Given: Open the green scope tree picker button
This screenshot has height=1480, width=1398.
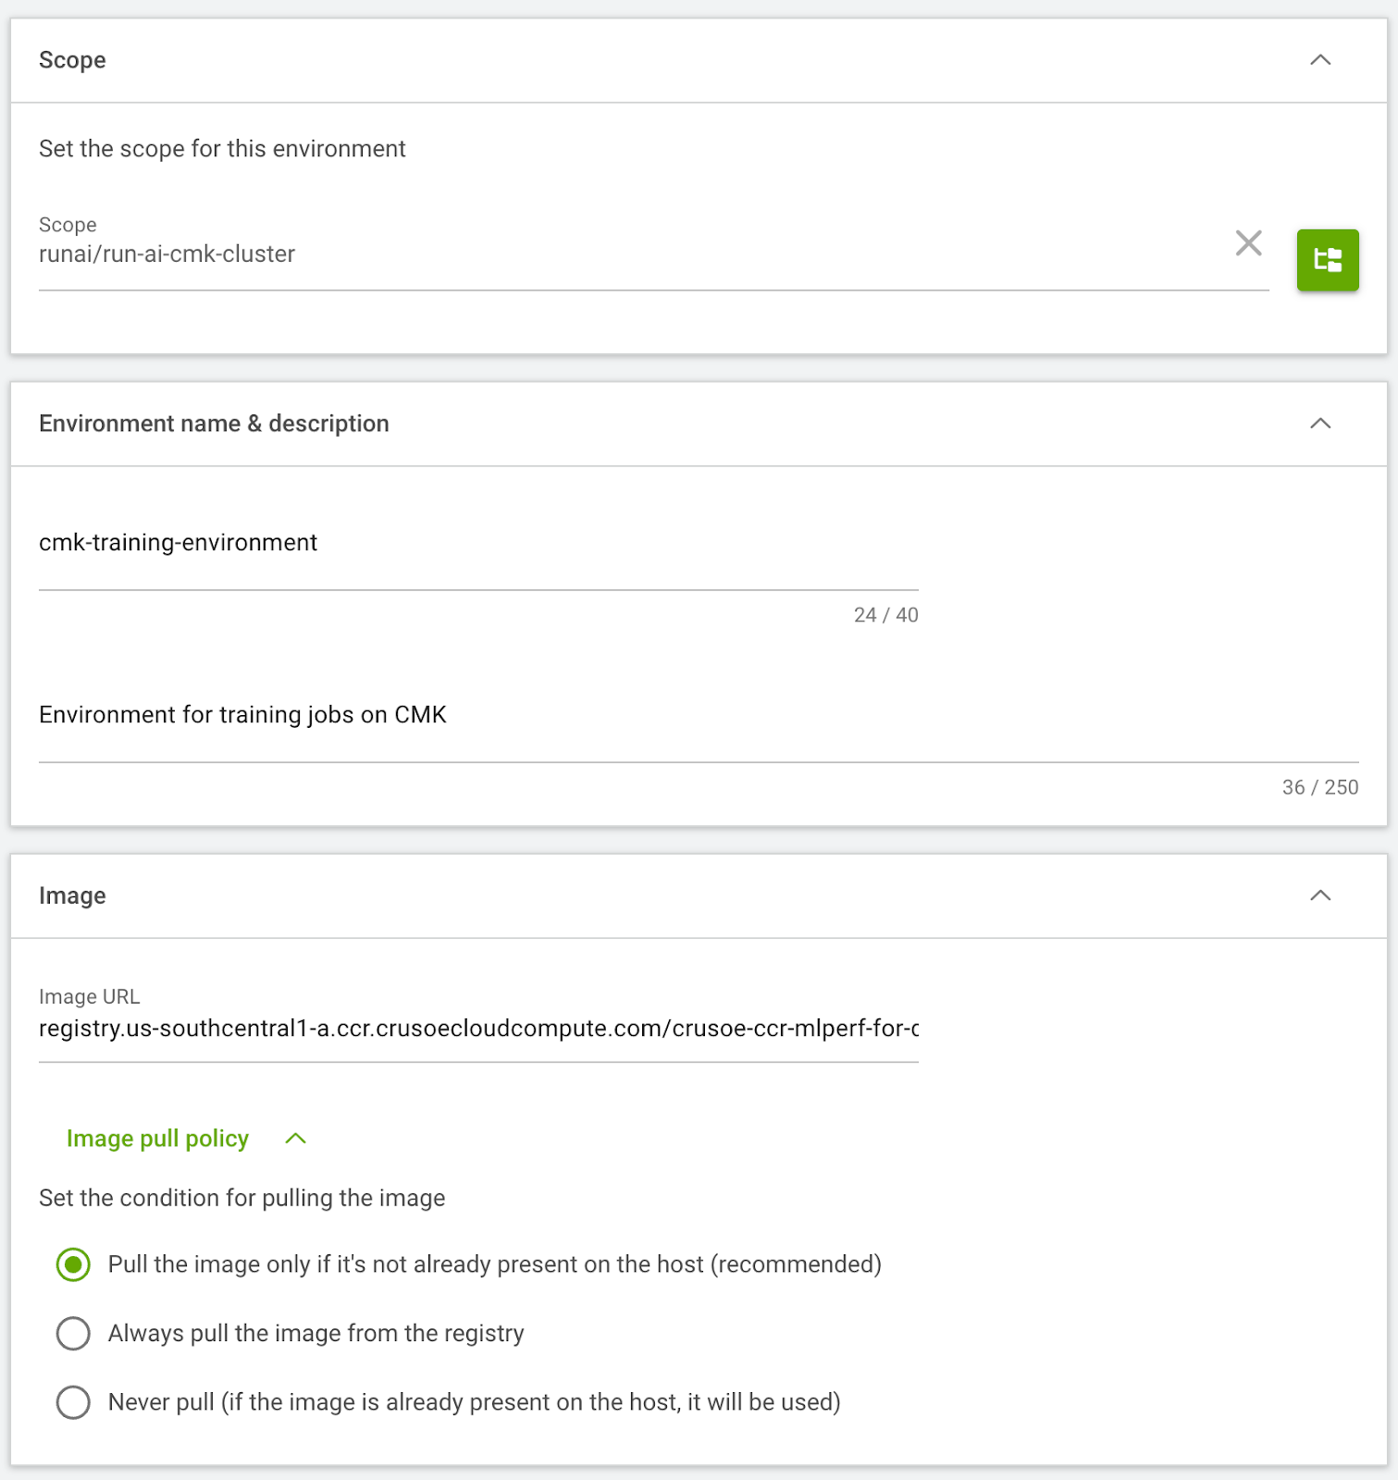Looking at the screenshot, I should tap(1327, 260).
